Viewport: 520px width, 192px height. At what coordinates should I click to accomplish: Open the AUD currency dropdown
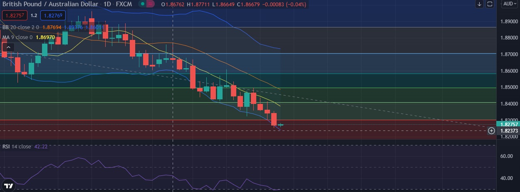tap(509, 4)
